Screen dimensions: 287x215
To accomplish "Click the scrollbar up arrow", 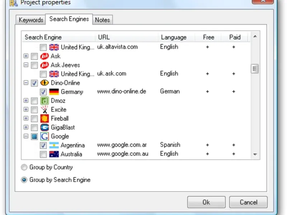I will pyautogui.click(x=255, y=37).
